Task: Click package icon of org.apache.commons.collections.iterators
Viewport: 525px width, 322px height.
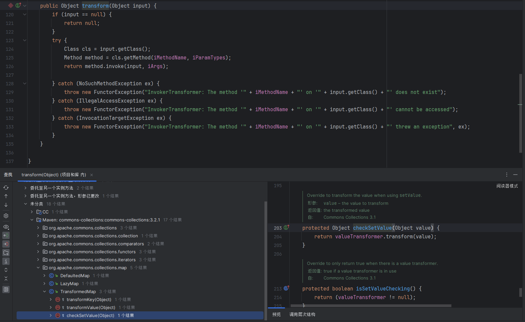Action: [x=45, y=260]
